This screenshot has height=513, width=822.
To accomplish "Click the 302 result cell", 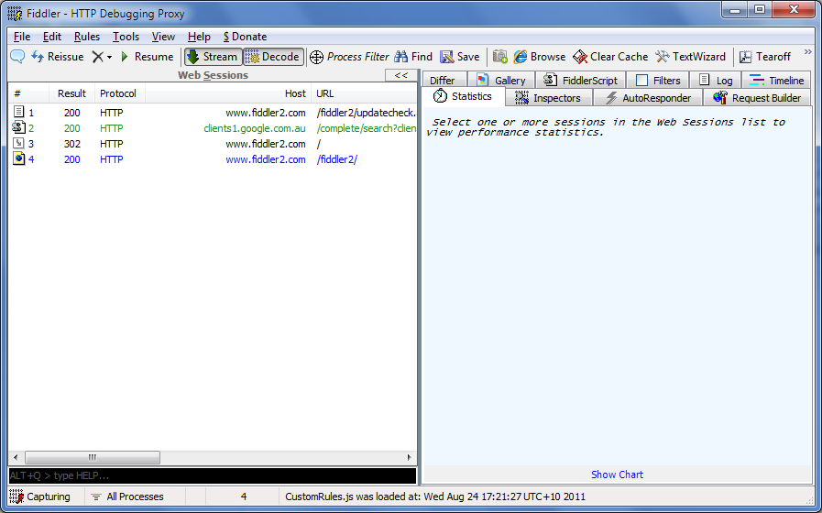I will point(72,144).
